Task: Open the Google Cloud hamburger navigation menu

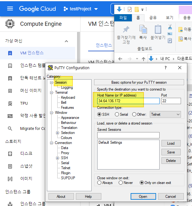Action: (10, 9)
